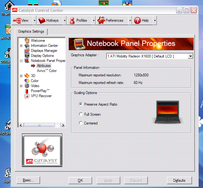This screenshot has height=188, width=203.
Task: Click the Information Center icon in tree
Action: [x=27, y=46]
